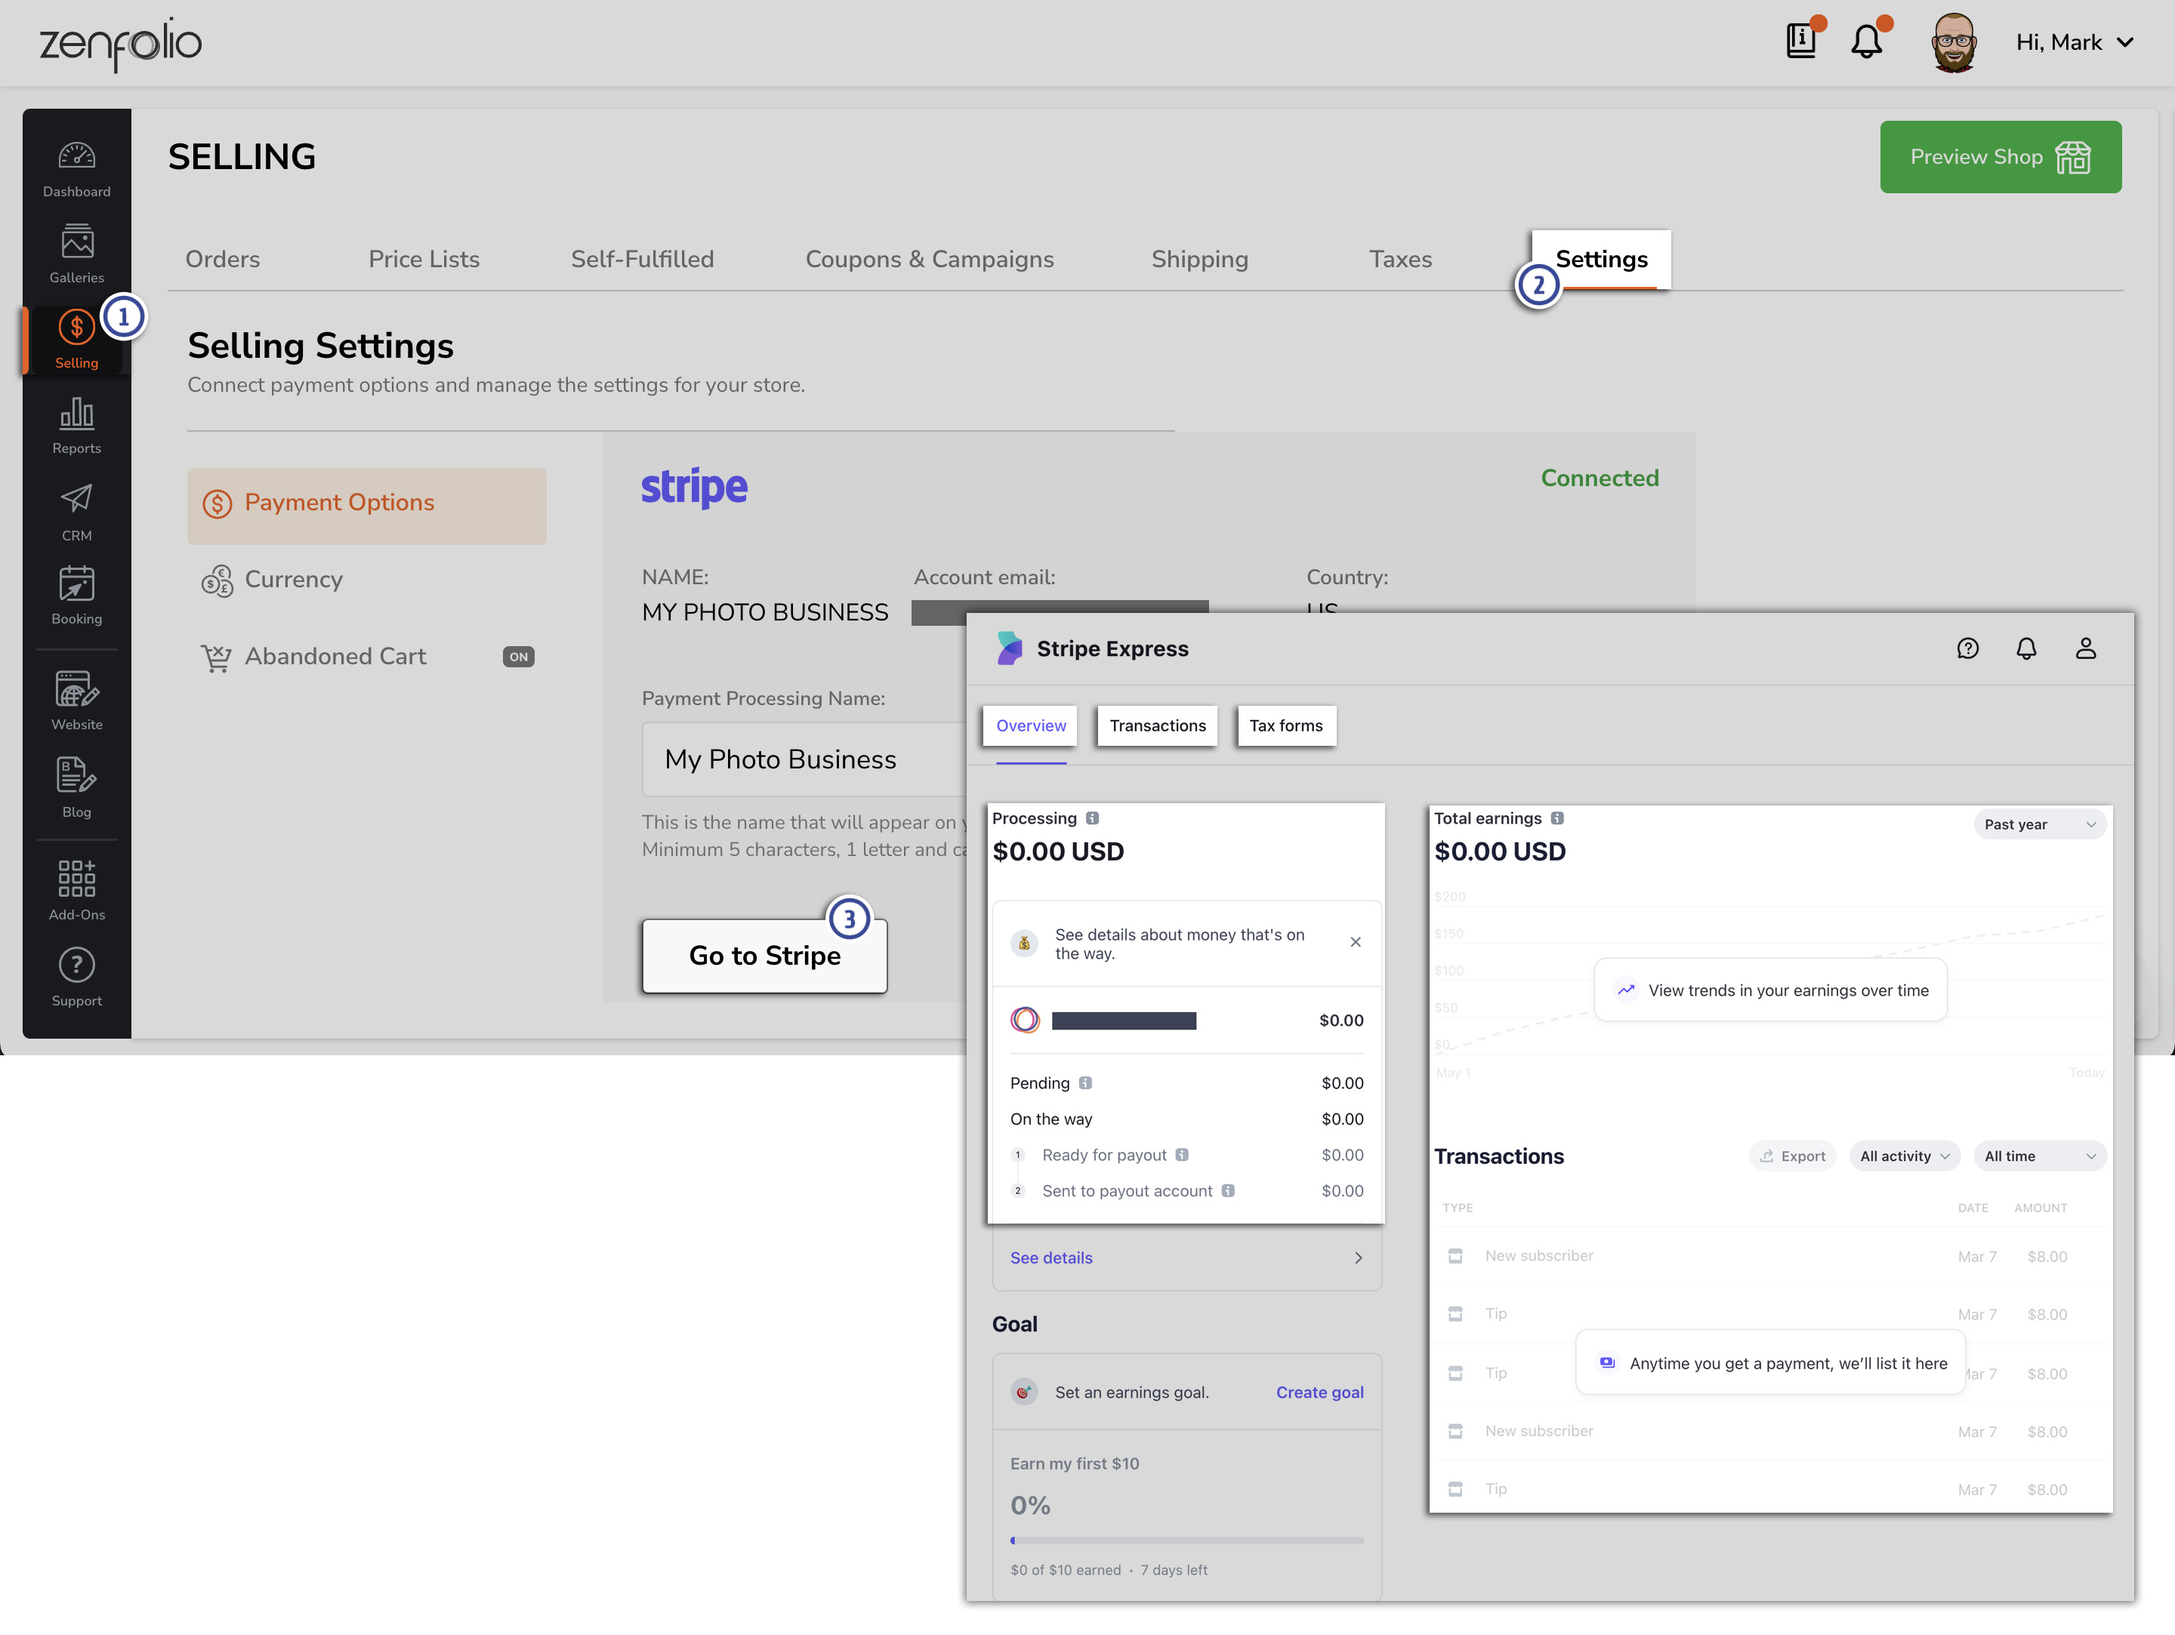
Task: Click info icon beside Ready for payout
Action: [1182, 1154]
